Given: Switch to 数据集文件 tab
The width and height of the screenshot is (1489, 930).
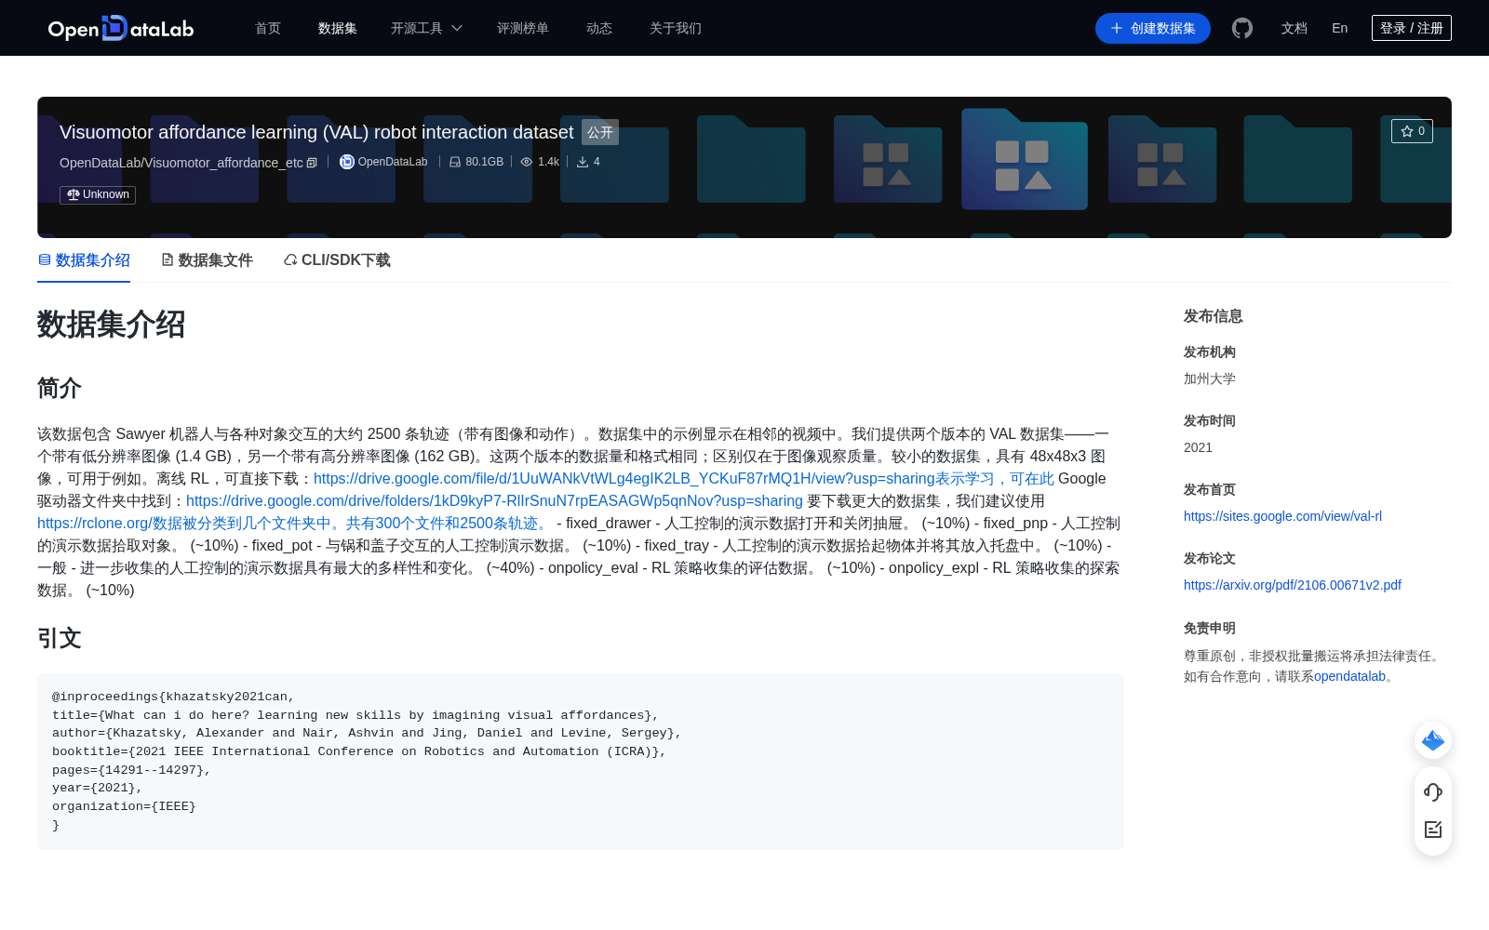Looking at the screenshot, I should click(x=207, y=260).
